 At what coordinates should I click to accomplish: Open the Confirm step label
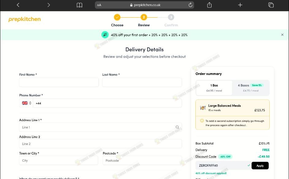(x=171, y=25)
